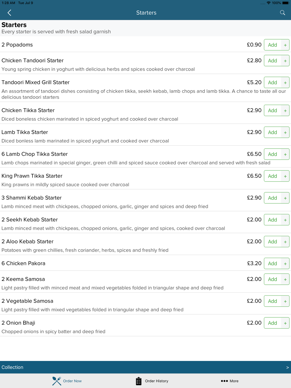Select the 2 Vegetable Samosa item name
This screenshot has height=388, width=291.
[x=27, y=301]
